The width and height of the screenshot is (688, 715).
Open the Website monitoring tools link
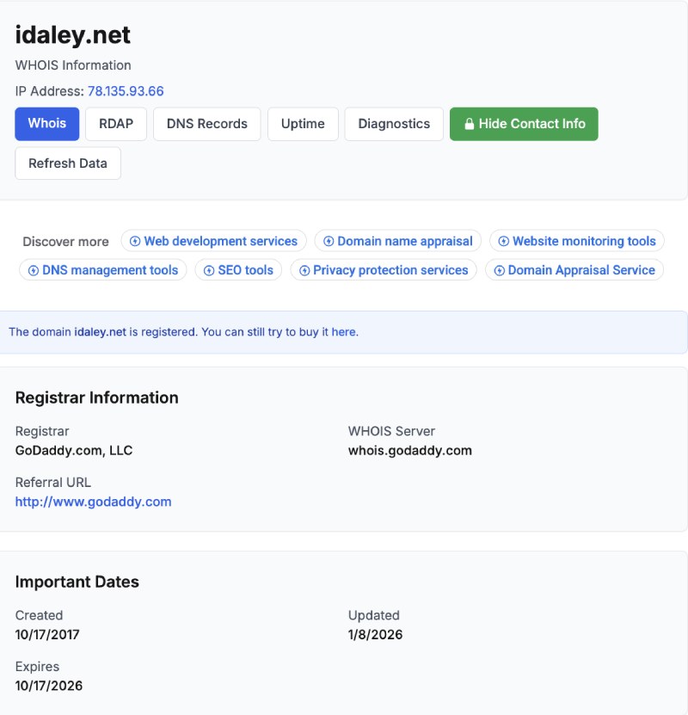coord(584,242)
